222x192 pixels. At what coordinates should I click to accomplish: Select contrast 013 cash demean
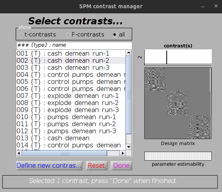pos(71,138)
